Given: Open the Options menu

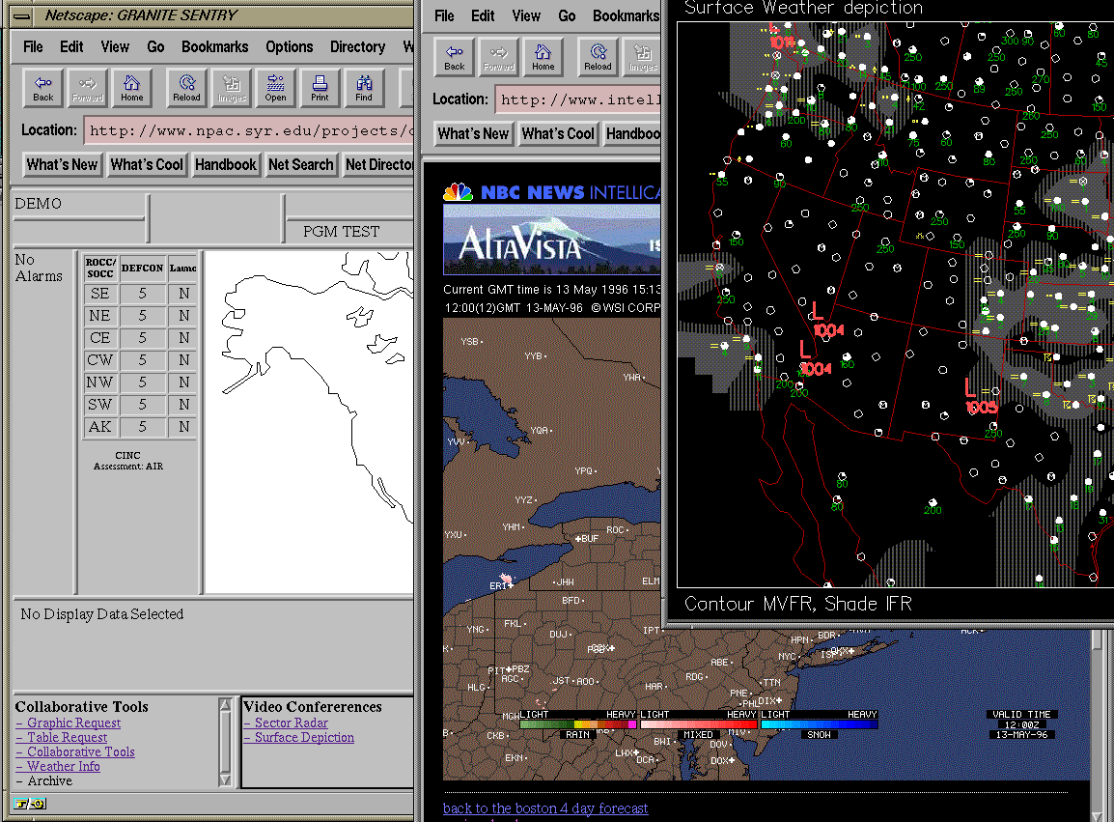Looking at the screenshot, I should click(290, 46).
